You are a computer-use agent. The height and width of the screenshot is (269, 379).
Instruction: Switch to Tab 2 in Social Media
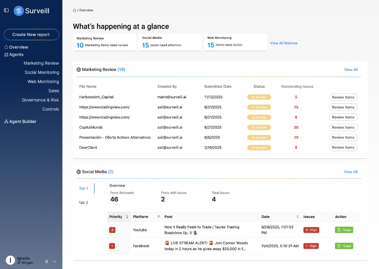(x=83, y=202)
